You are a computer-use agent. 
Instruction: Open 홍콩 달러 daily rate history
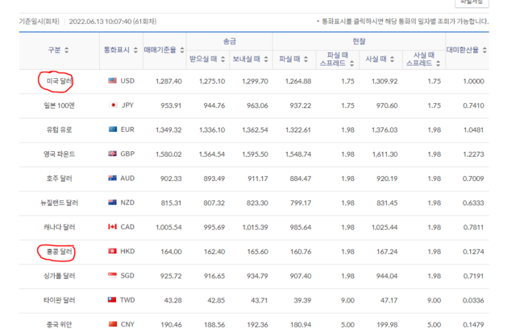coord(59,252)
